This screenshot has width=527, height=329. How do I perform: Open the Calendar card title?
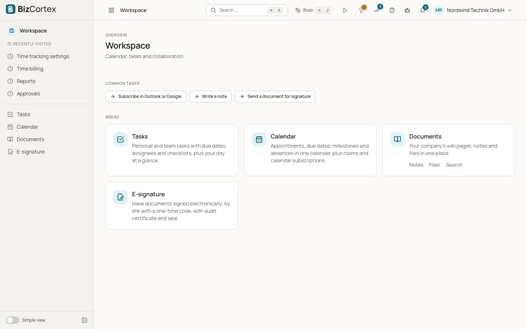pyautogui.click(x=283, y=136)
